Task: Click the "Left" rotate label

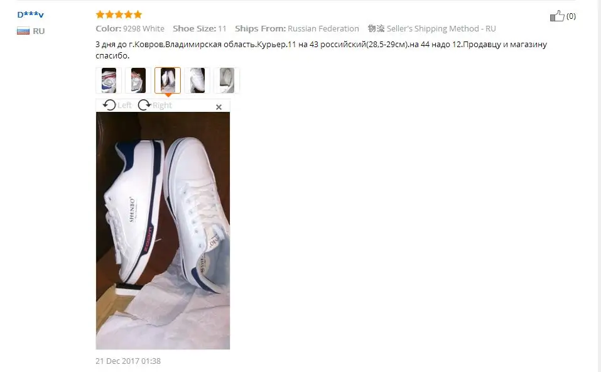Action: pos(124,105)
